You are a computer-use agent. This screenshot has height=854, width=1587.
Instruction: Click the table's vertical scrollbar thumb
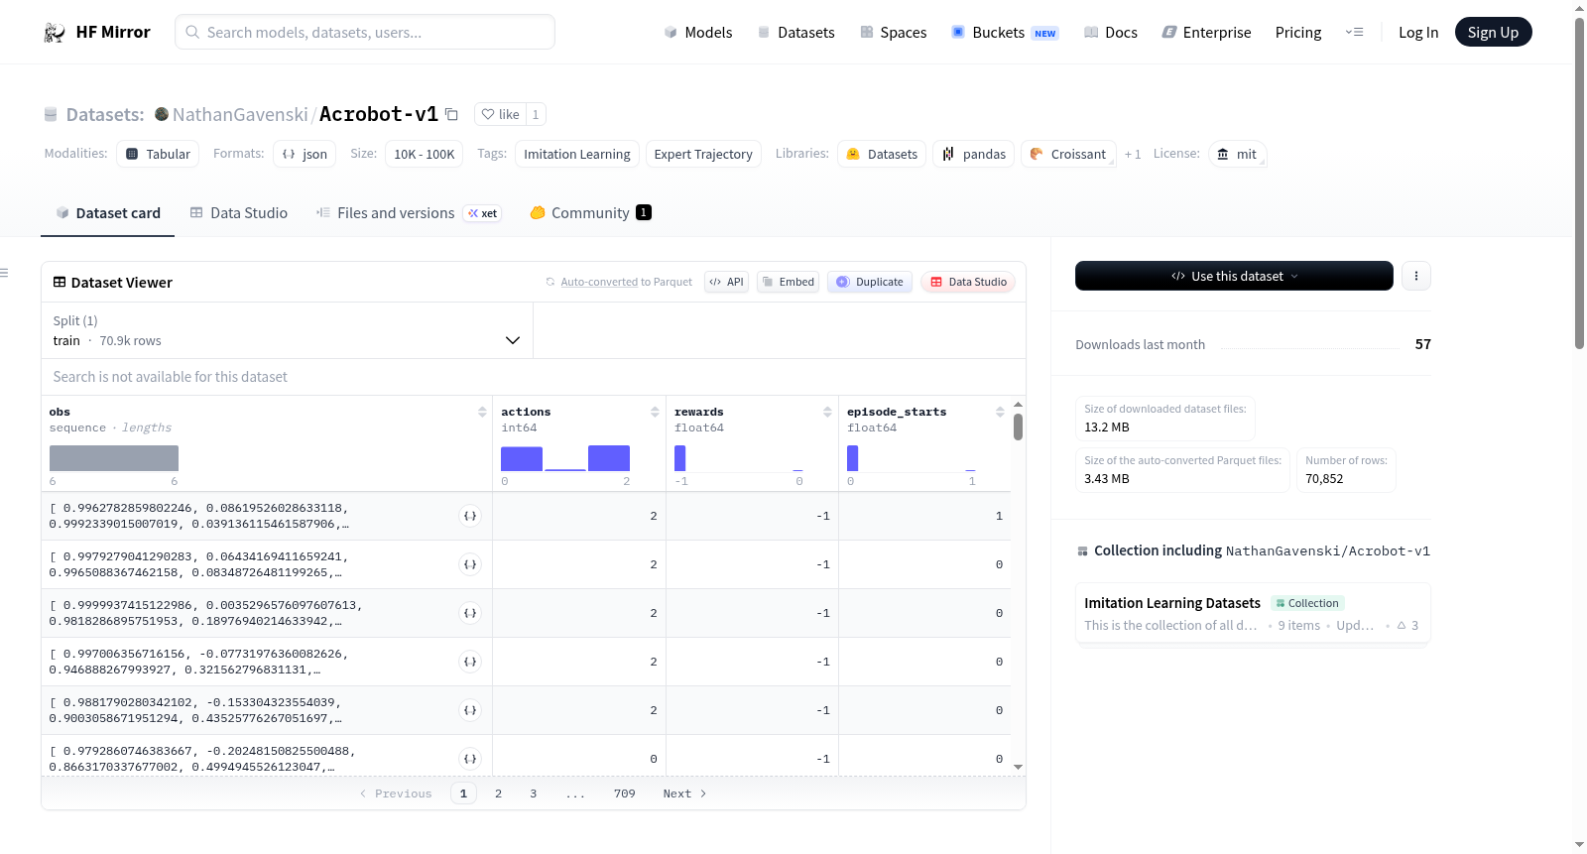pyautogui.click(x=1018, y=427)
